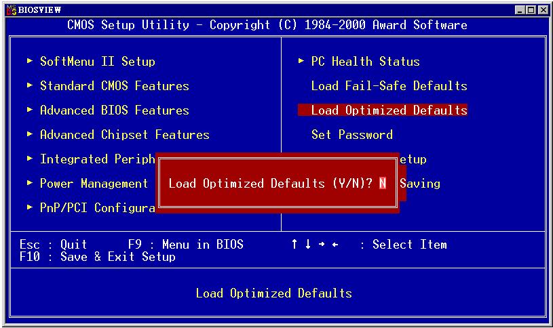Viewport: 553px width, 328px height.
Task: Click the N answer field in the dialog
Action: pyautogui.click(x=383, y=183)
